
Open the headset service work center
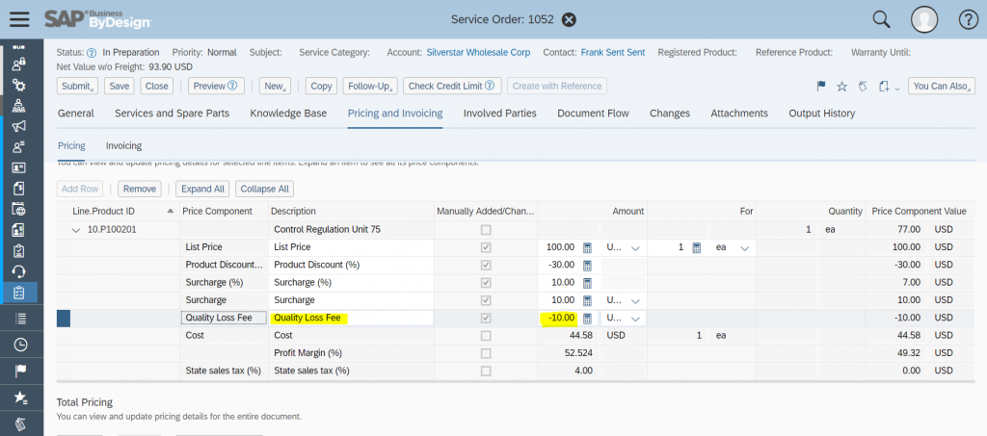[19, 271]
